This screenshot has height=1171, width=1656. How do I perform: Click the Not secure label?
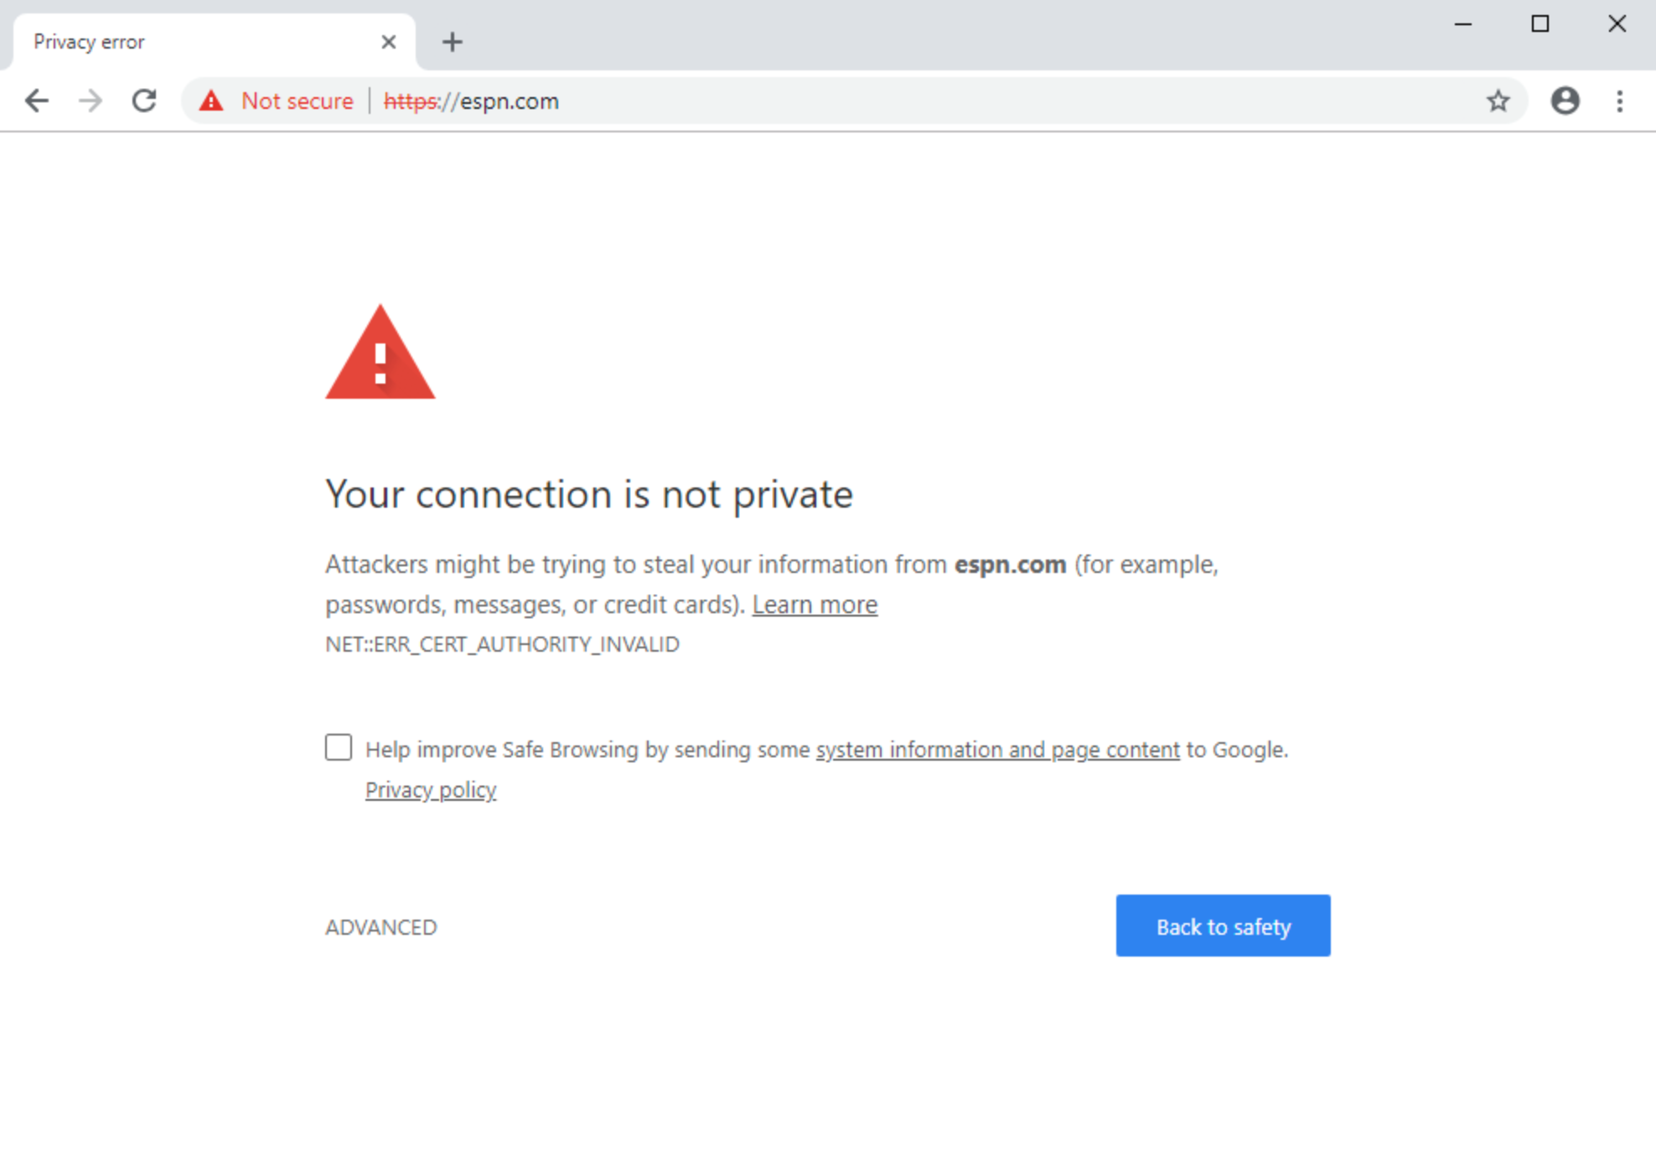pos(298,101)
